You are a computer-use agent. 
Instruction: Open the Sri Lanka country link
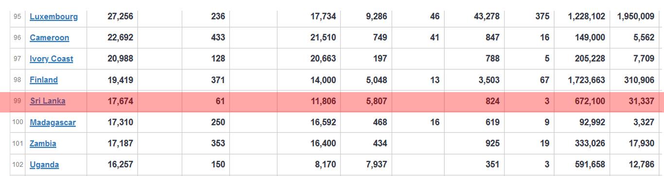click(47, 101)
